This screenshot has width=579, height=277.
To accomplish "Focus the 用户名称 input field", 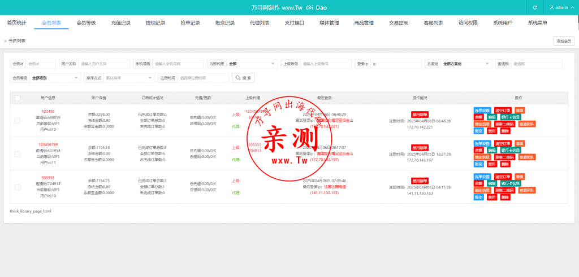I will (x=104, y=64).
